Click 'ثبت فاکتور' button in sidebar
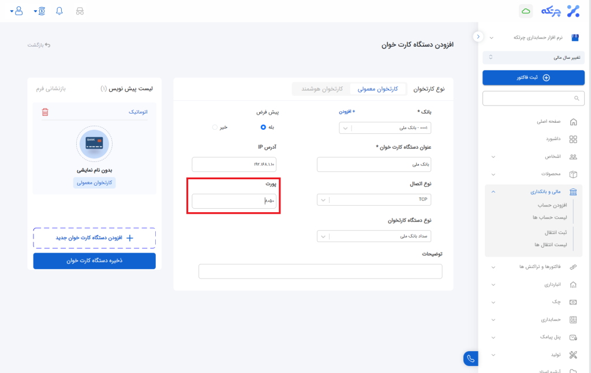591x373 pixels. point(533,78)
